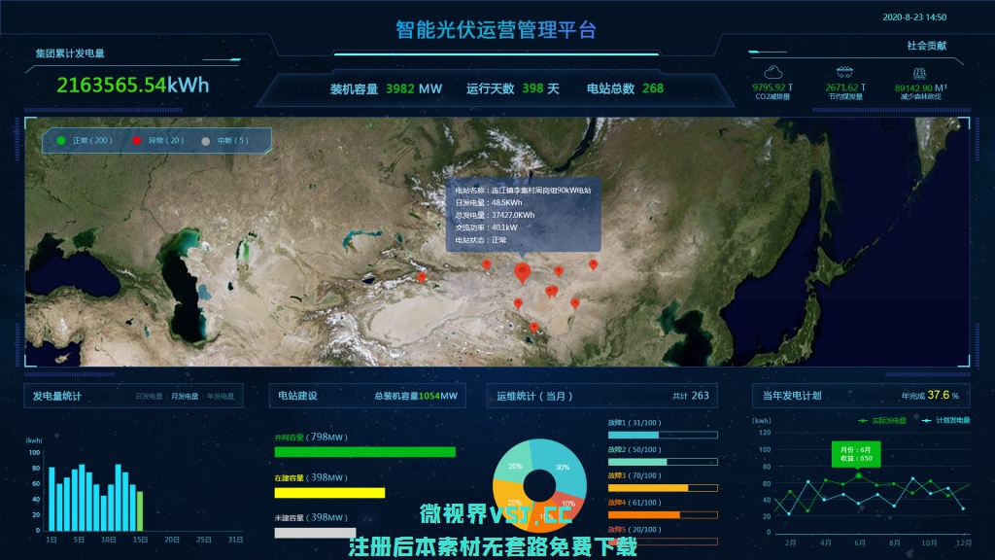Click the green dot beside 正常 in legend
The width and height of the screenshot is (995, 560).
61,141
